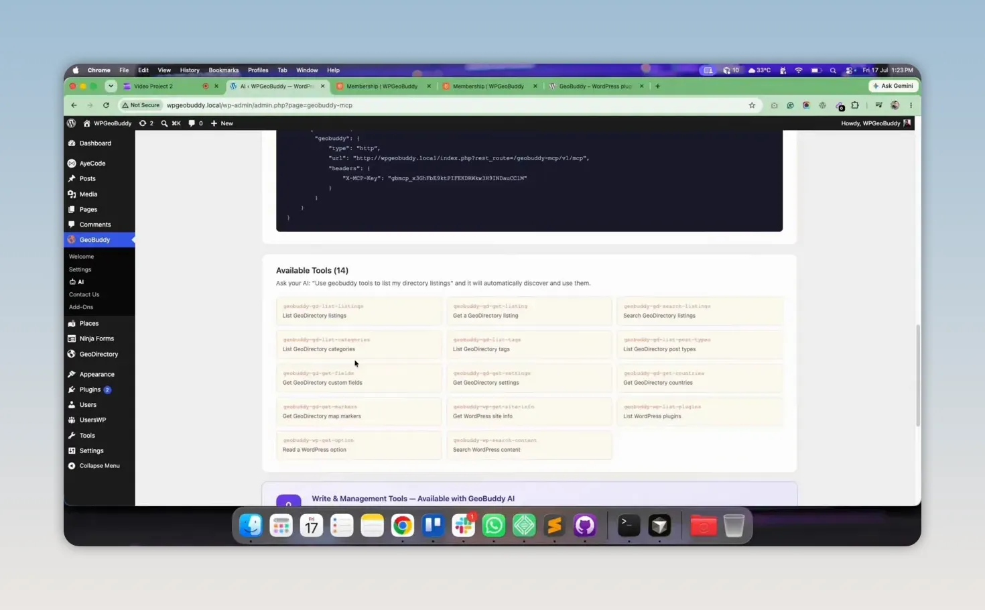This screenshot has height=610, width=985.
Task: Open the Bookmarks menu
Action: (x=223, y=70)
